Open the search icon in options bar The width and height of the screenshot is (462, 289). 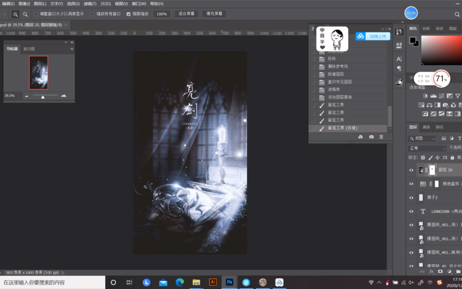[457, 14]
